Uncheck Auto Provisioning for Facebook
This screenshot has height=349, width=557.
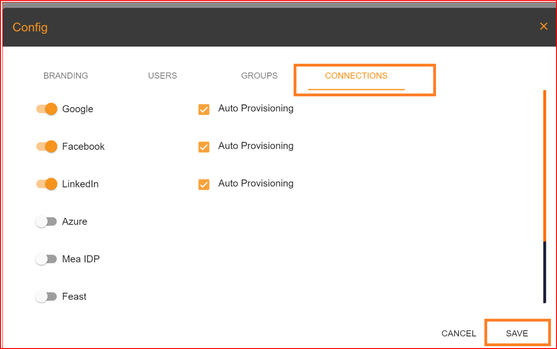coord(204,147)
